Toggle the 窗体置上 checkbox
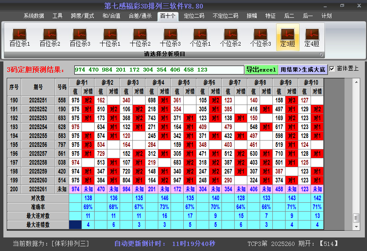Screen dimensions: 367x251 332,69
